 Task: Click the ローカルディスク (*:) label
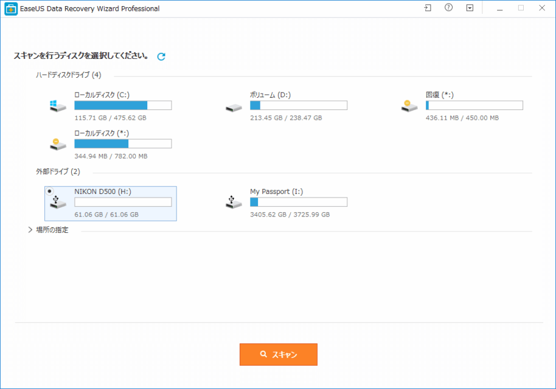pos(102,133)
